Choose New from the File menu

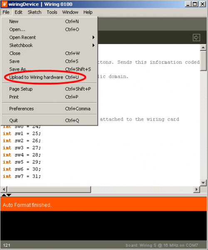click(x=50, y=21)
